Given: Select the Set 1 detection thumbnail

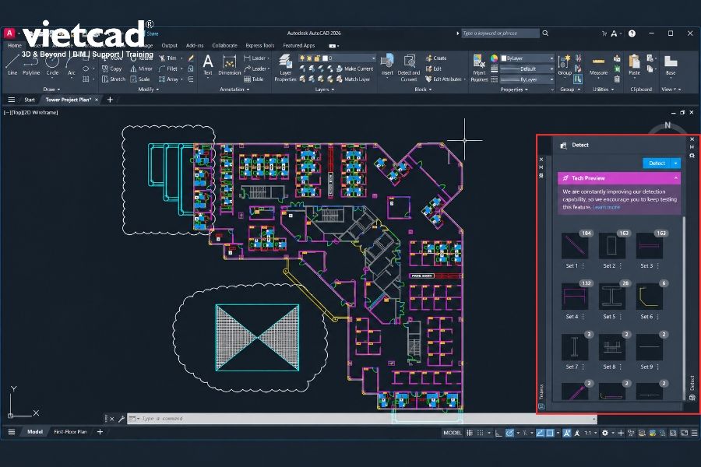Looking at the screenshot, I should pyautogui.click(x=575, y=245).
